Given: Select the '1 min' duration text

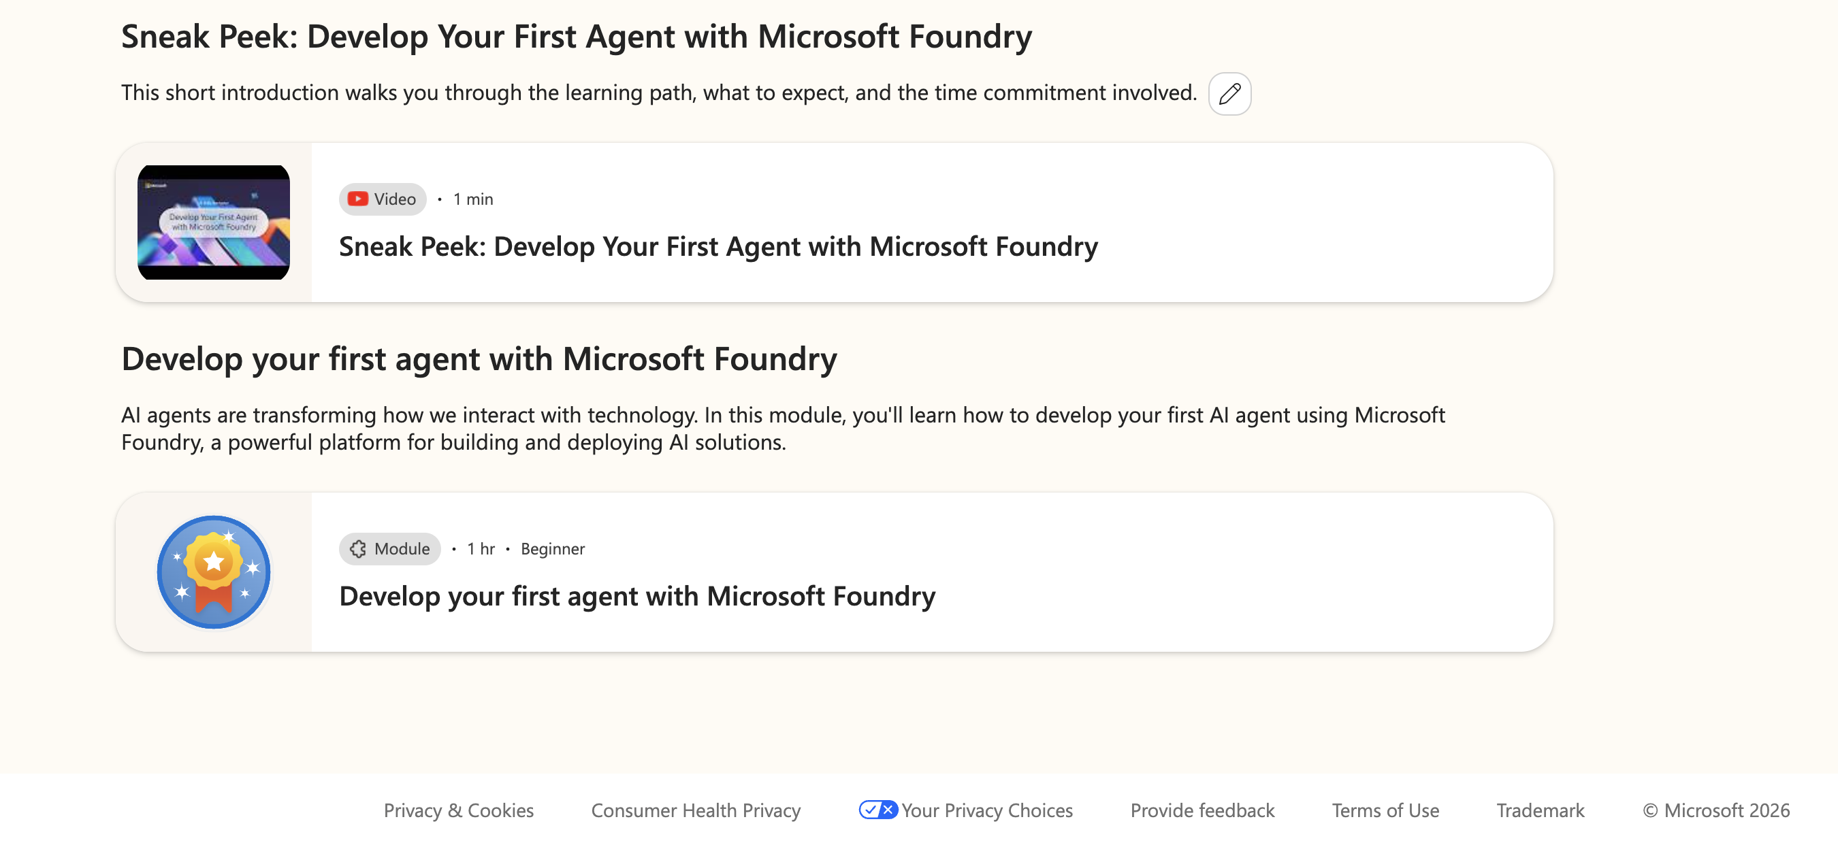Looking at the screenshot, I should (x=473, y=199).
